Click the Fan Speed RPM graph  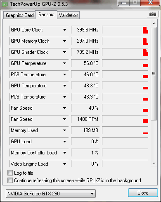pyautogui.click(x=125, y=119)
